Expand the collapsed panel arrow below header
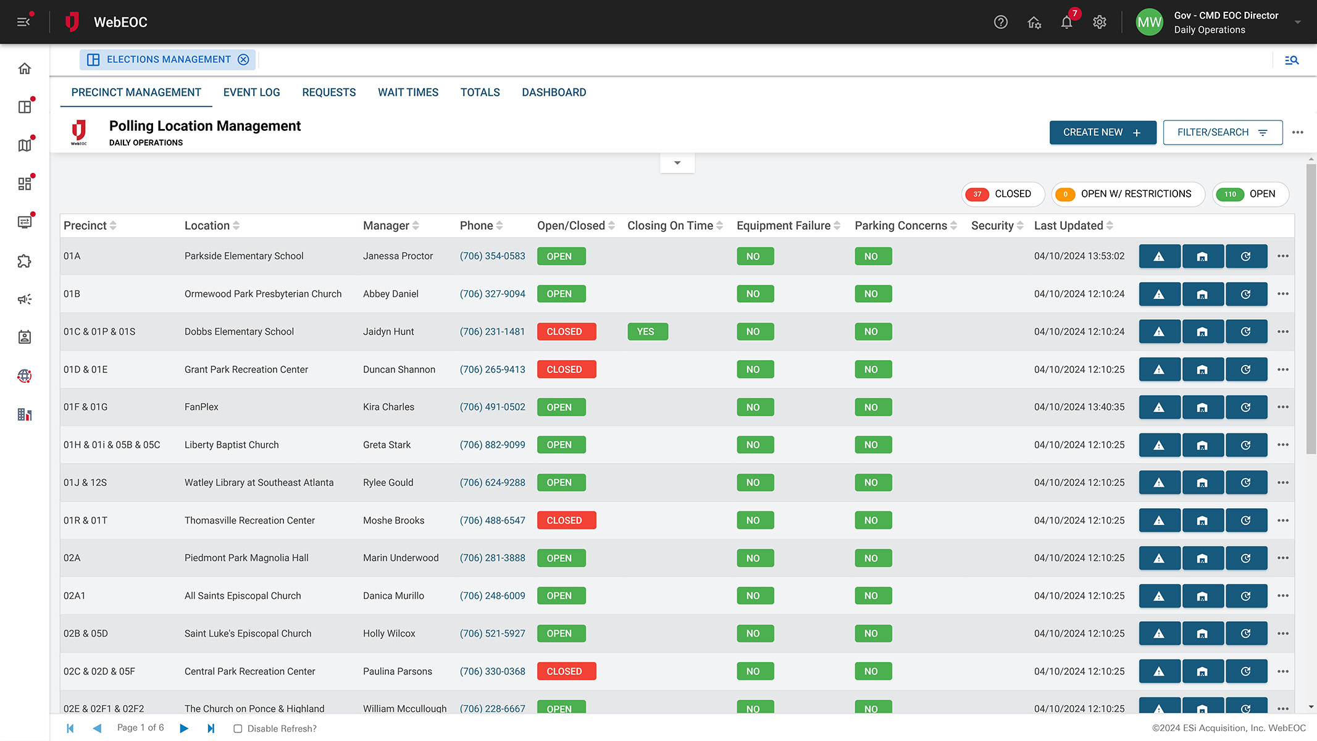Image resolution: width=1317 pixels, height=741 pixels. click(677, 163)
